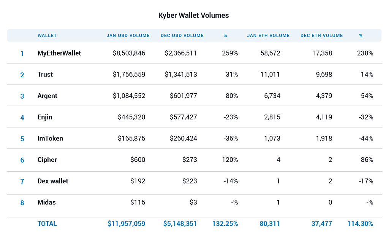Select the total $11,957,059

point(126,223)
